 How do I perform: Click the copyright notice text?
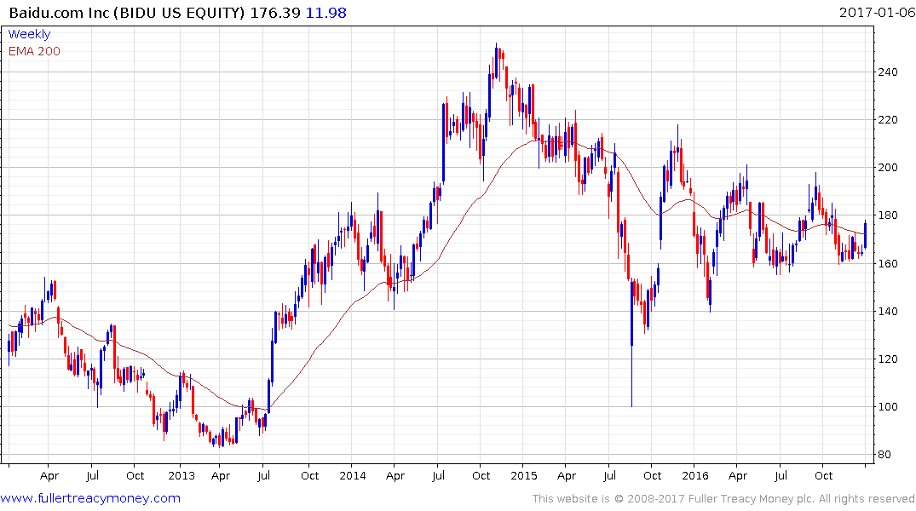point(723,499)
